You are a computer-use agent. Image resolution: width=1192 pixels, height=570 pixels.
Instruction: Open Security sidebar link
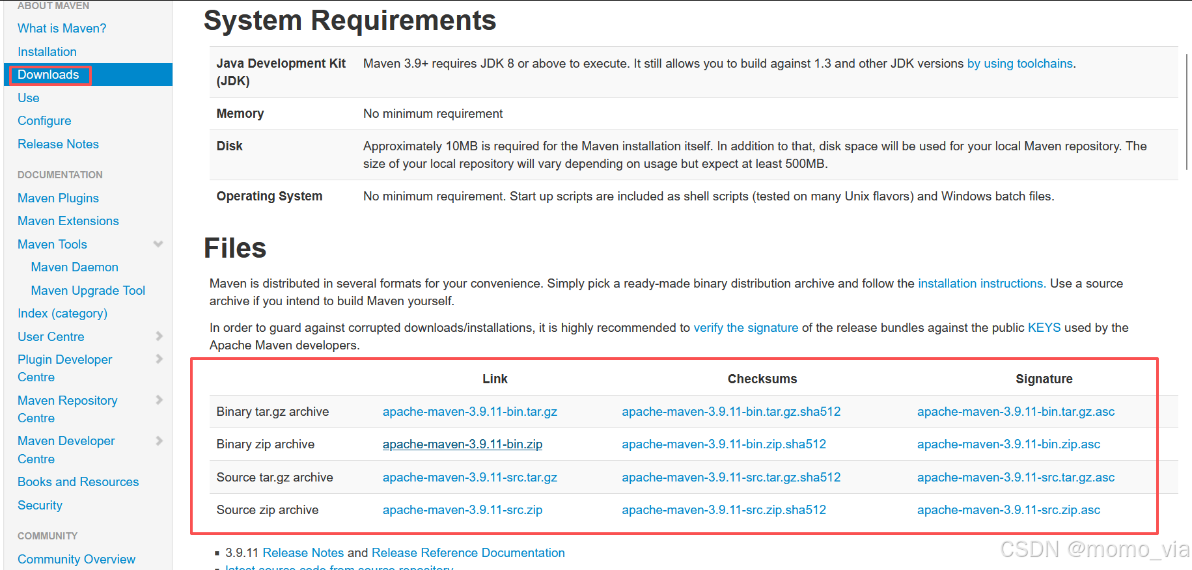point(40,505)
